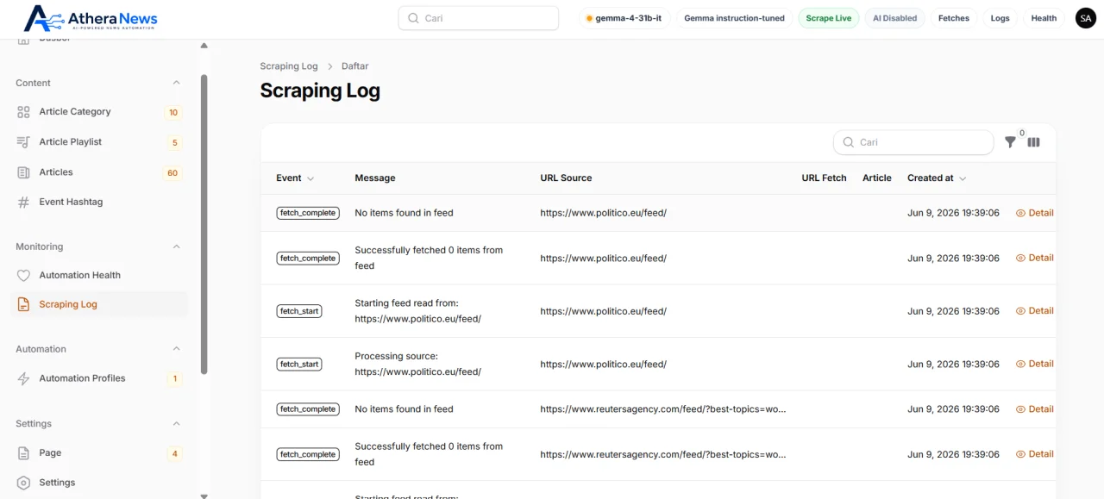Image resolution: width=1104 pixels, height=499 pixels.
Task: Click Article Playlist count badge 5
Action: point(175,143)
